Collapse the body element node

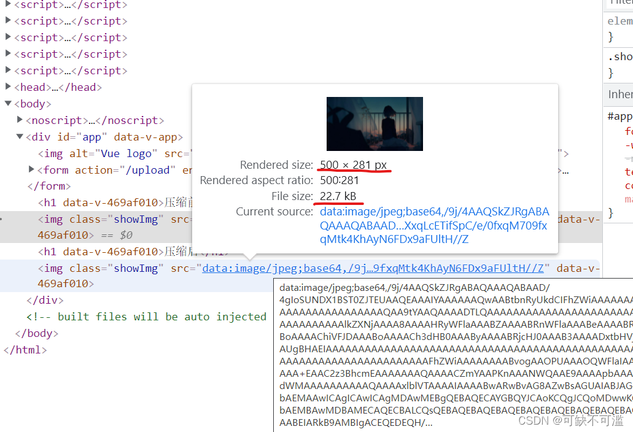pos(7,103)
